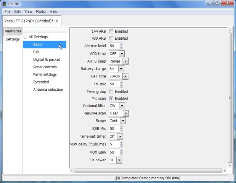Enable the 430 ARS checkbox

111,38
